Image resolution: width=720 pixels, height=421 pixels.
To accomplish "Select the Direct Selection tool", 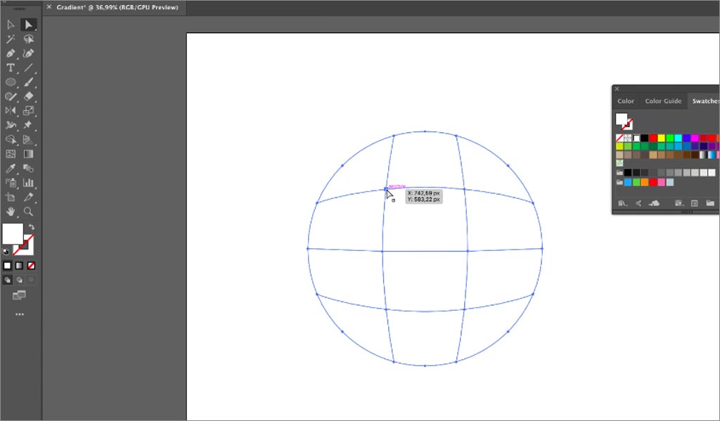I will [x=10, y=25].
